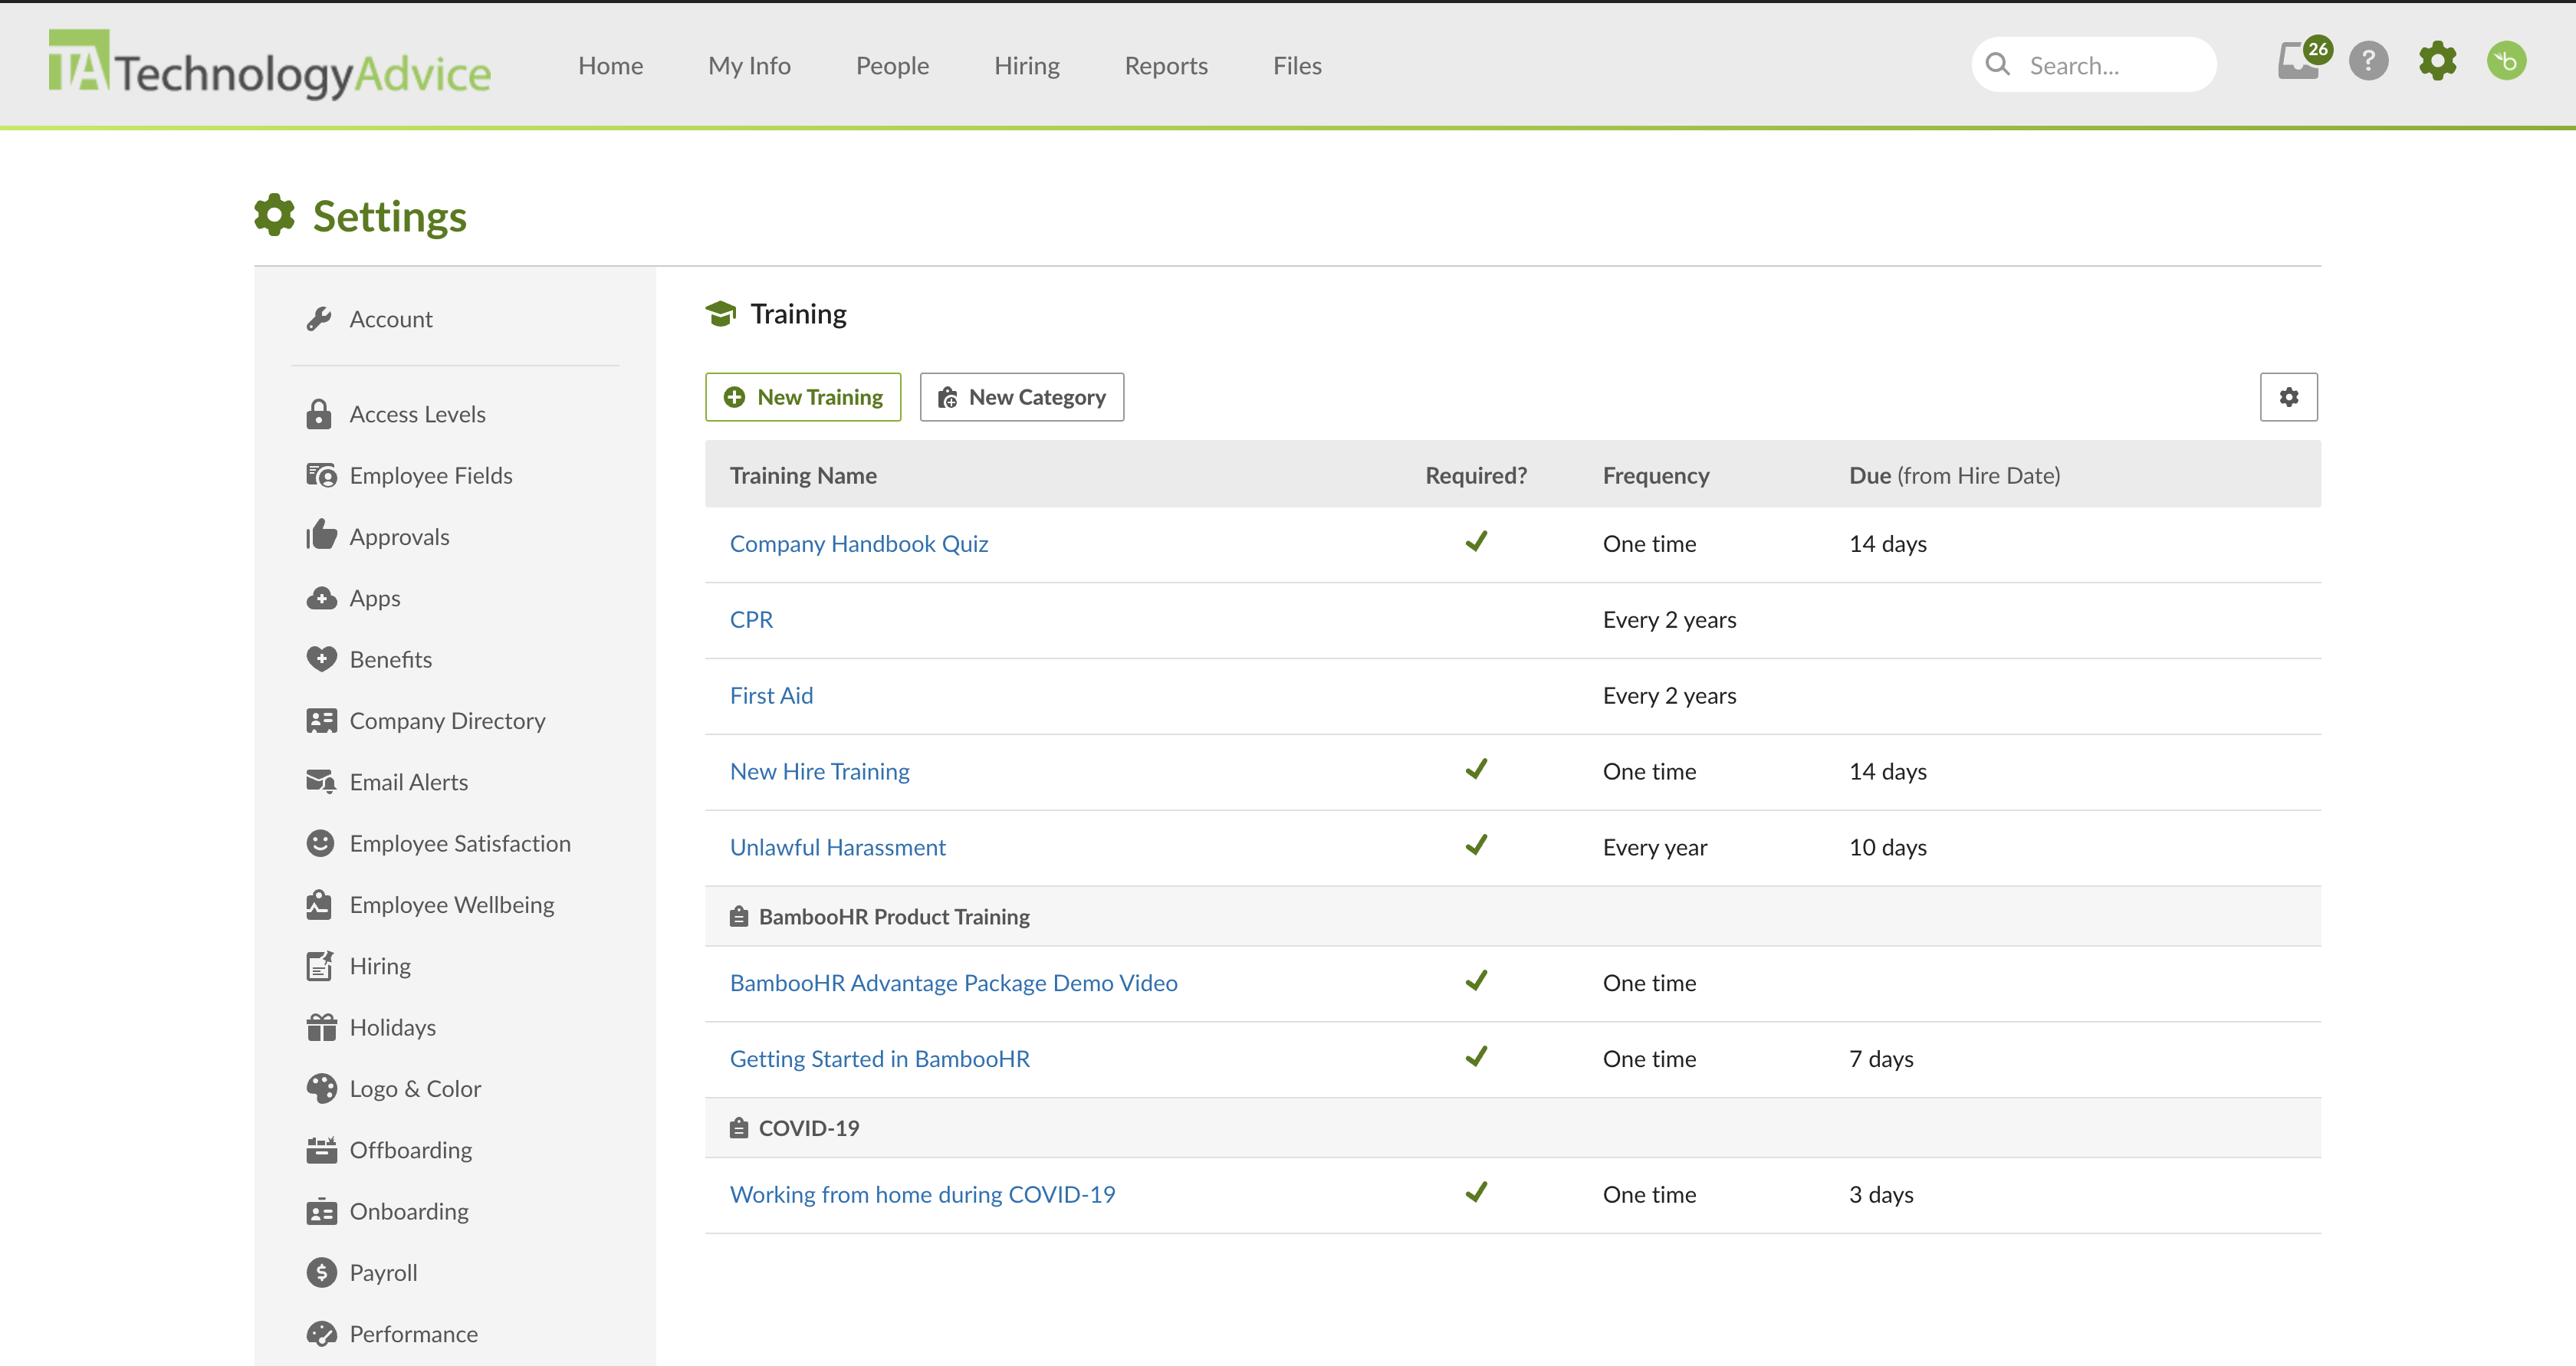
Task: Select Payroll in the sidebar
Action: [383, 1273]
